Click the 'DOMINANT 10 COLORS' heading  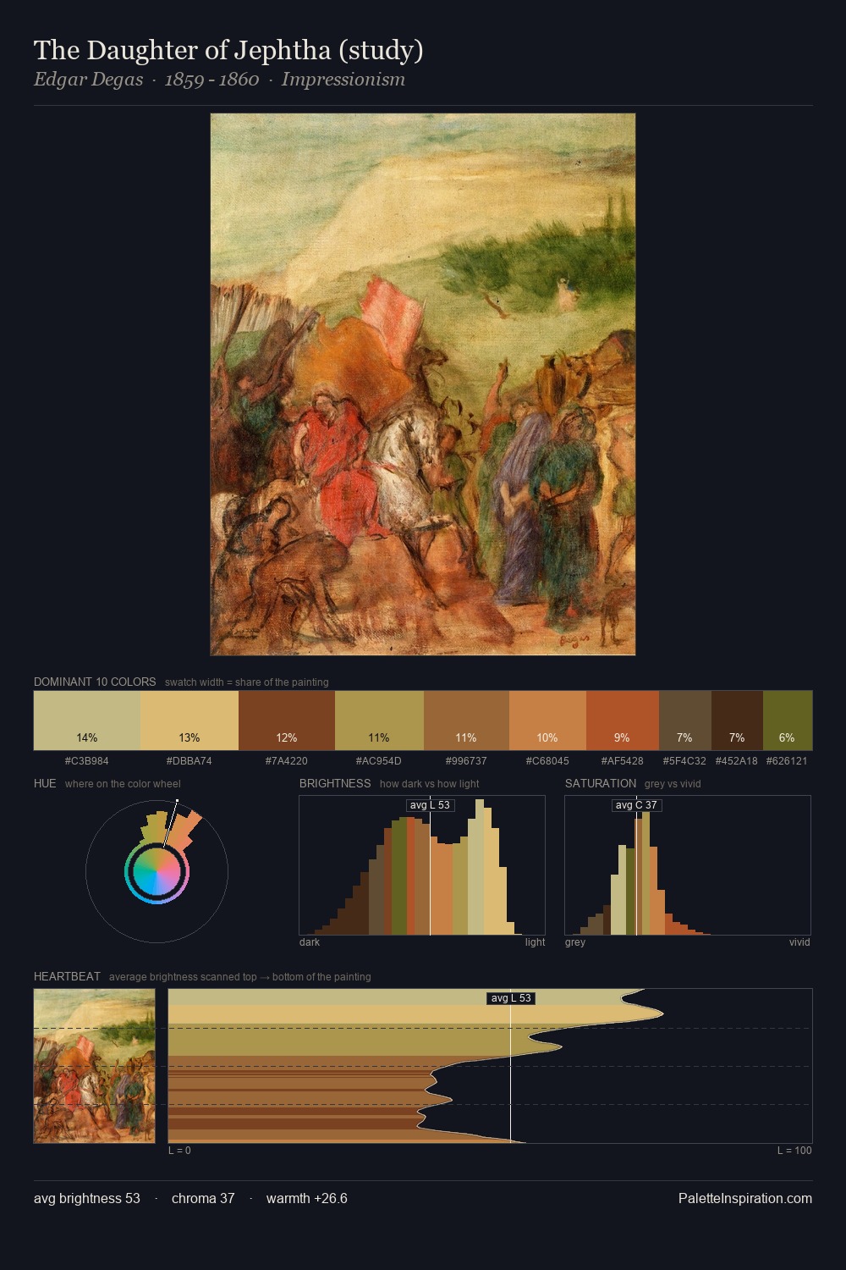[95, 682]
